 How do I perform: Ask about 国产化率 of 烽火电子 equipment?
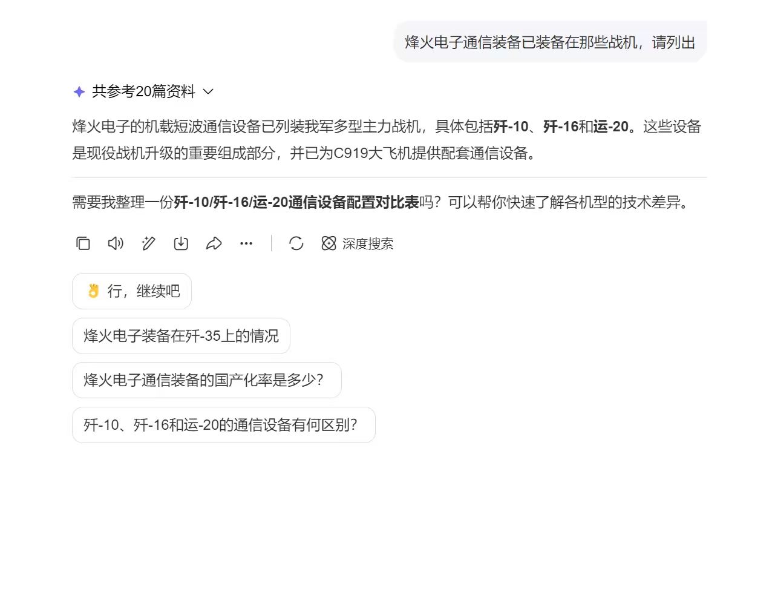pyautogui.click(x=207, y=380)
